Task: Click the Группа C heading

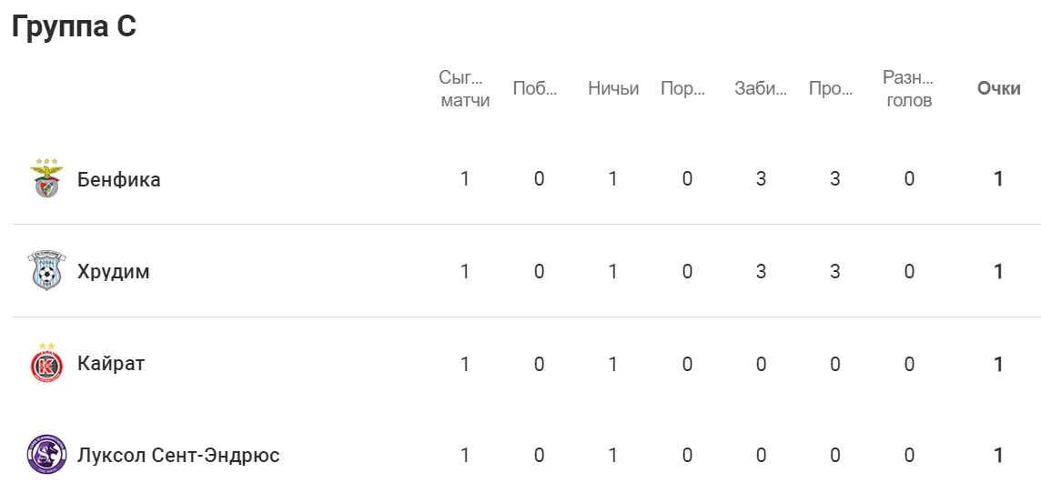Action: coord(74,26)
